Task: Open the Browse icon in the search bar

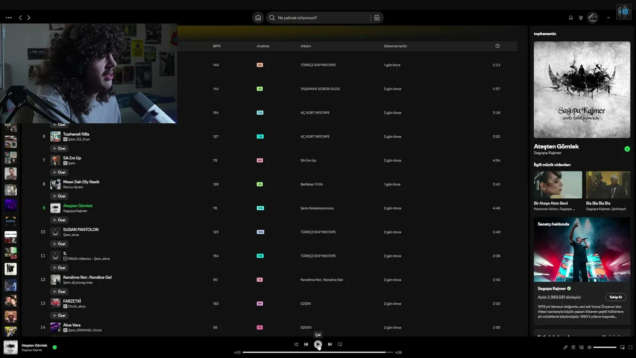Action: click(377, 17)
